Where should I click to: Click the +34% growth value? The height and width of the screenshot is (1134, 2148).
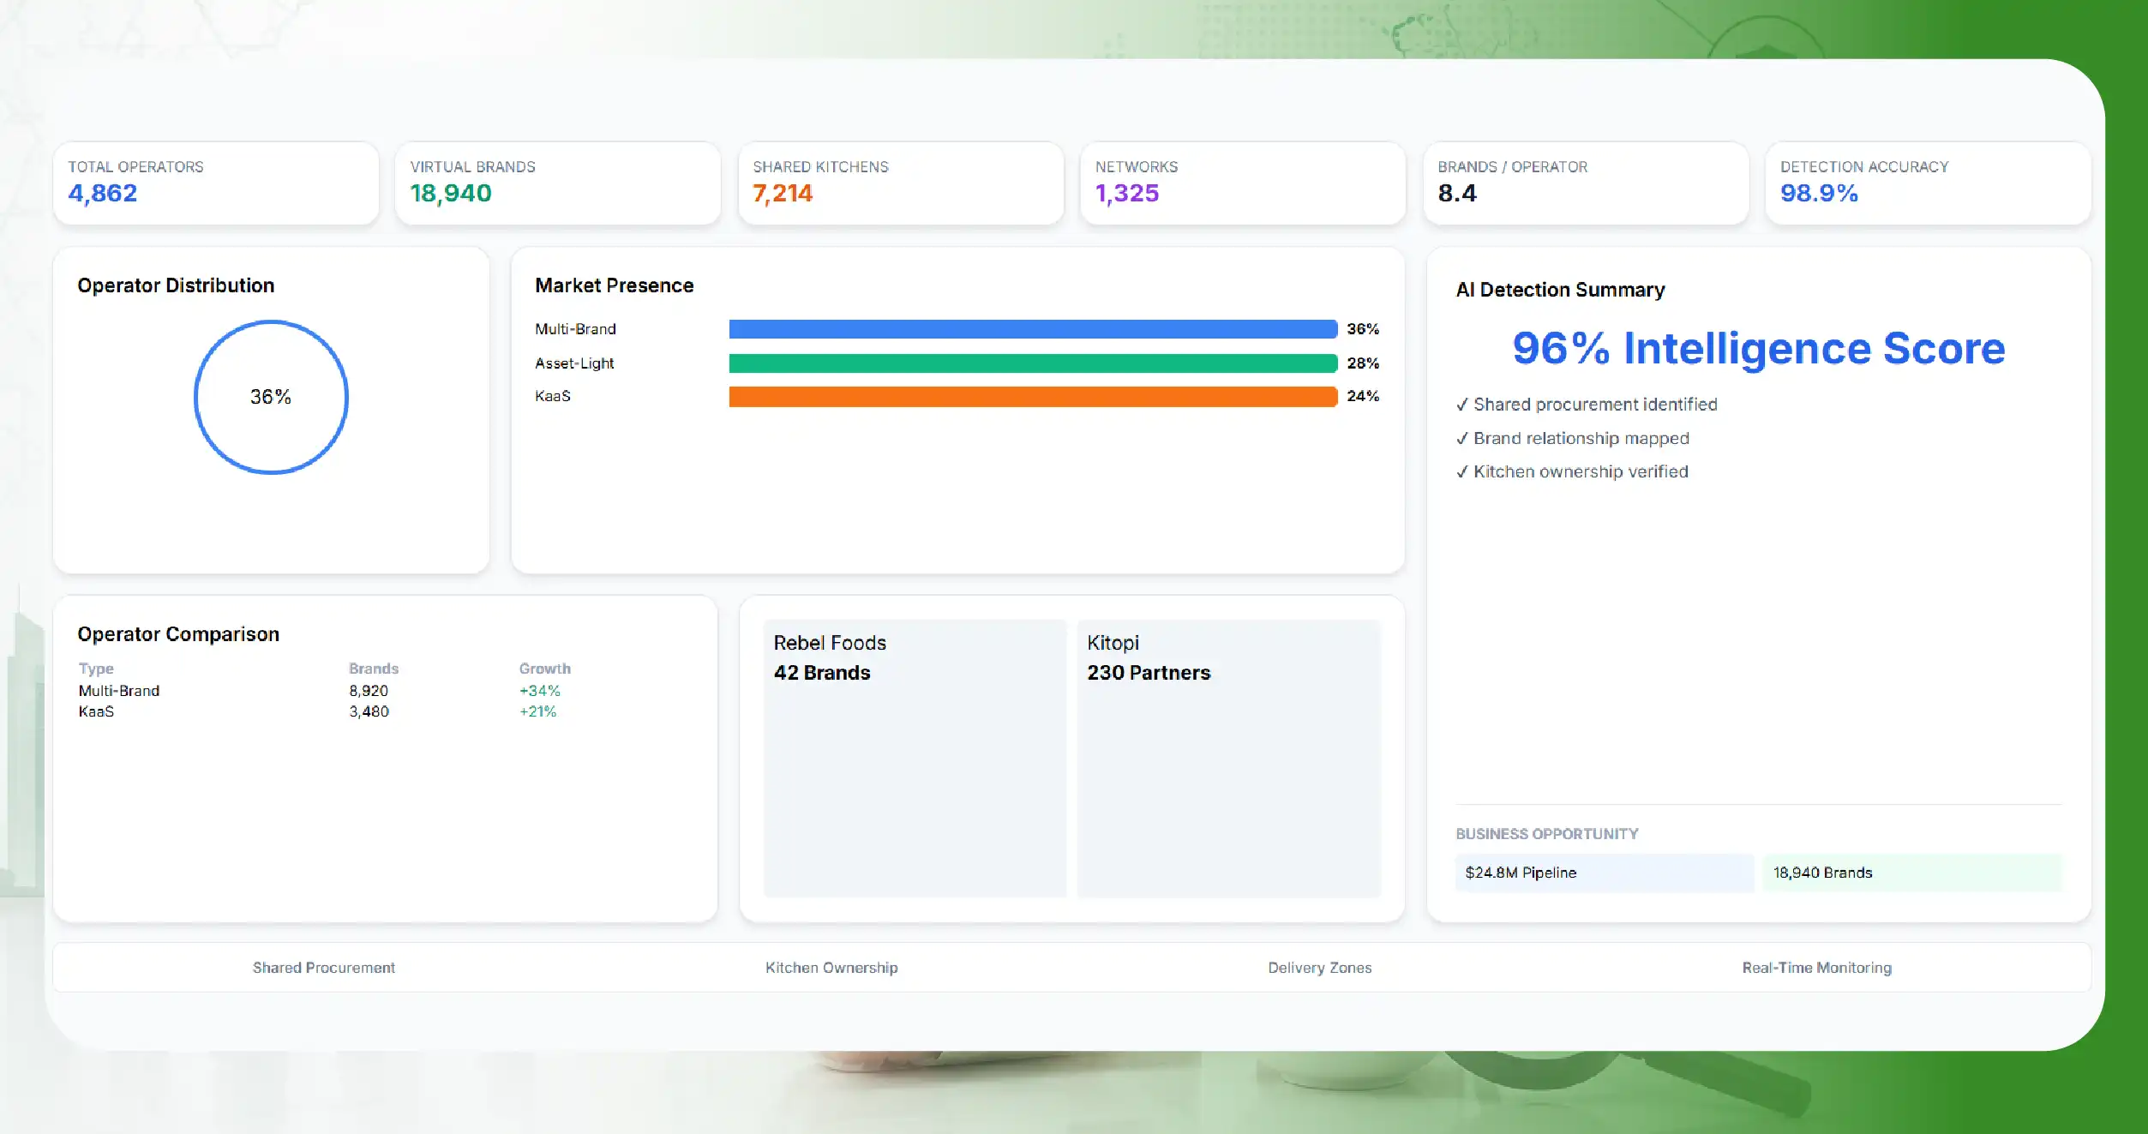coord(540,691)
